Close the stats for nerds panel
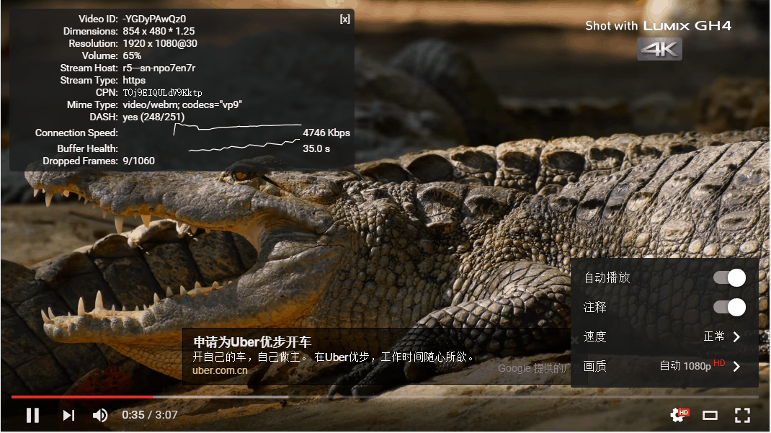The height and width of the screenshot is (433, 771). point(345,19)
